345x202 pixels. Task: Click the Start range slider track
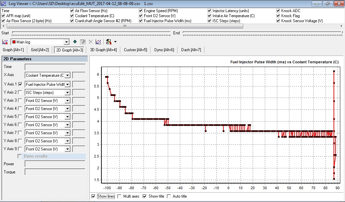click(91, 33)
